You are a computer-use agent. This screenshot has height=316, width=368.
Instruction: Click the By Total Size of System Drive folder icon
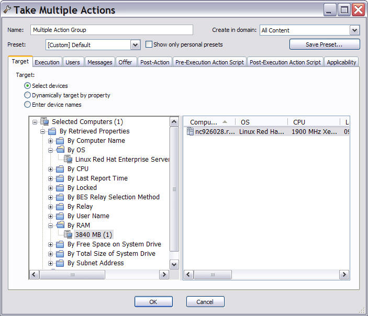click(60, 254)
